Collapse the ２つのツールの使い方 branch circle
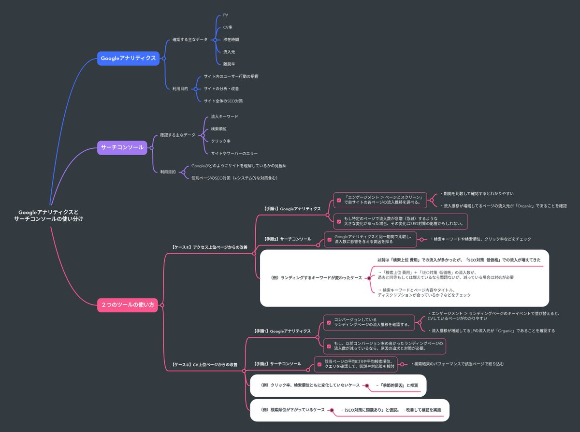The image size is (580, 432). pos(162,305)
